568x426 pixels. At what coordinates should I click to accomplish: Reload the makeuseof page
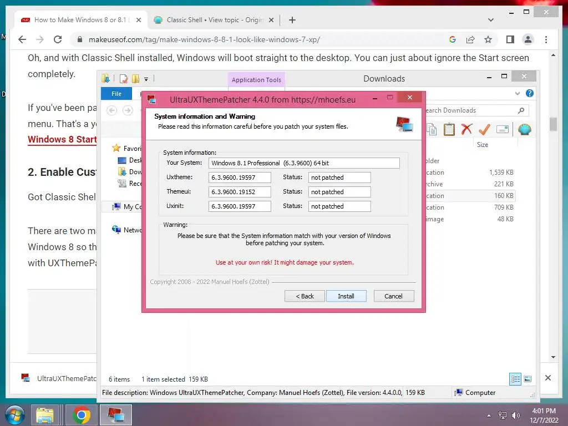point(58,39)
